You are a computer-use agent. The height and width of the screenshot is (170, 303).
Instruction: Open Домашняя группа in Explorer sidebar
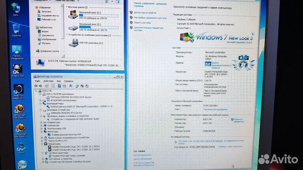click(48, 51)
